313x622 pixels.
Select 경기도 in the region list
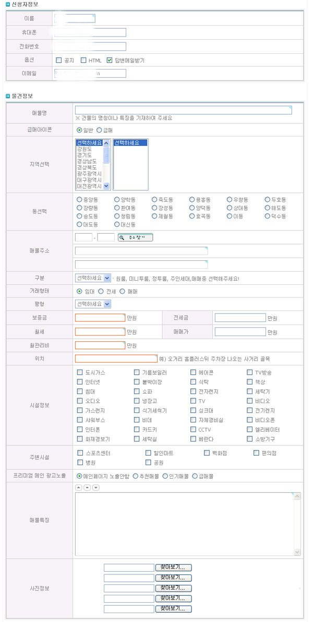[x=85, y=155]
